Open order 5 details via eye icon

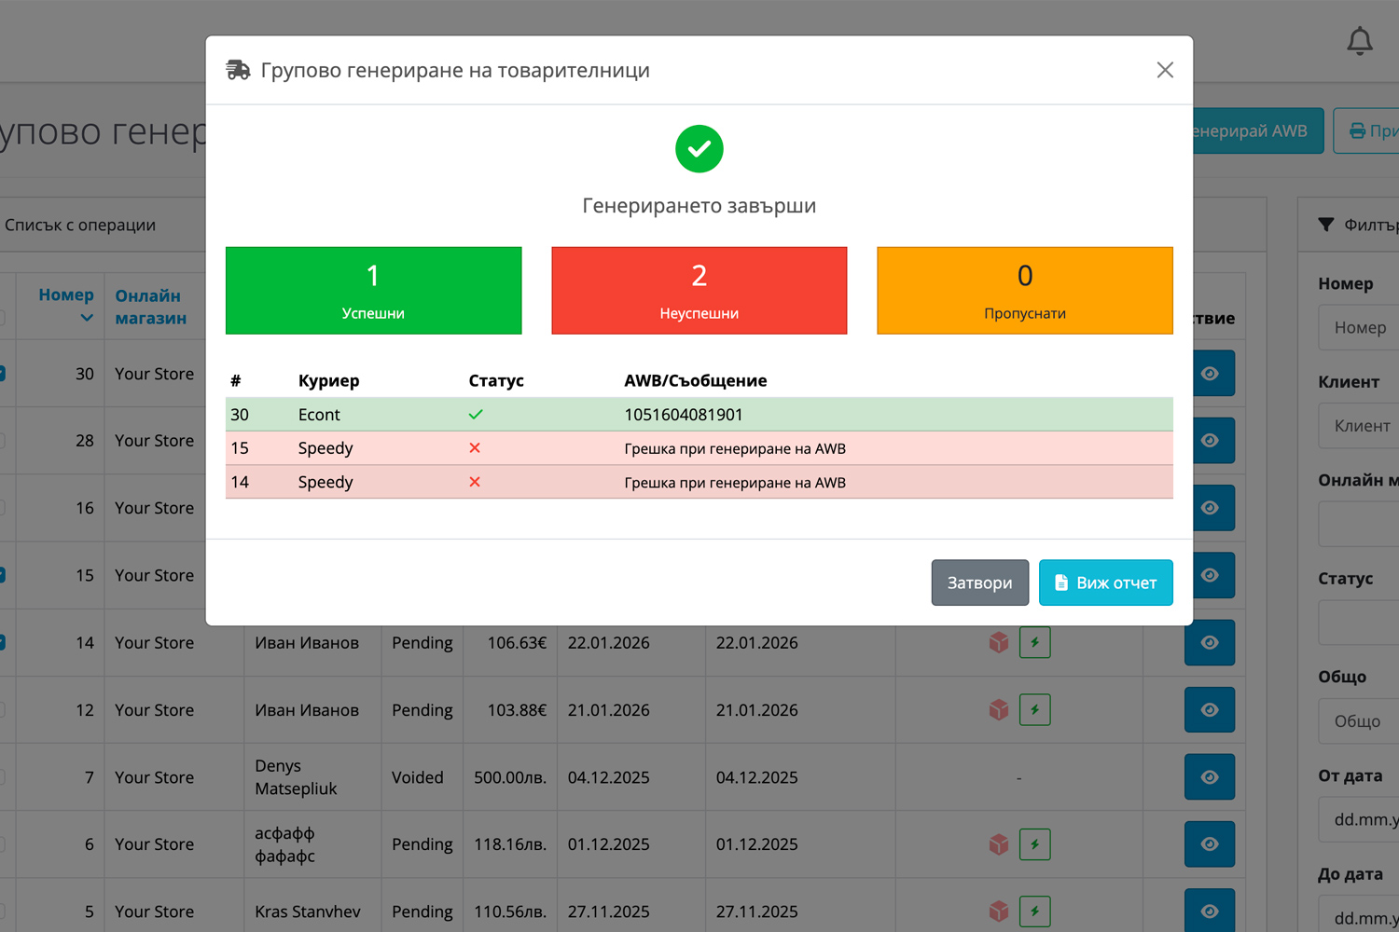1209,911
